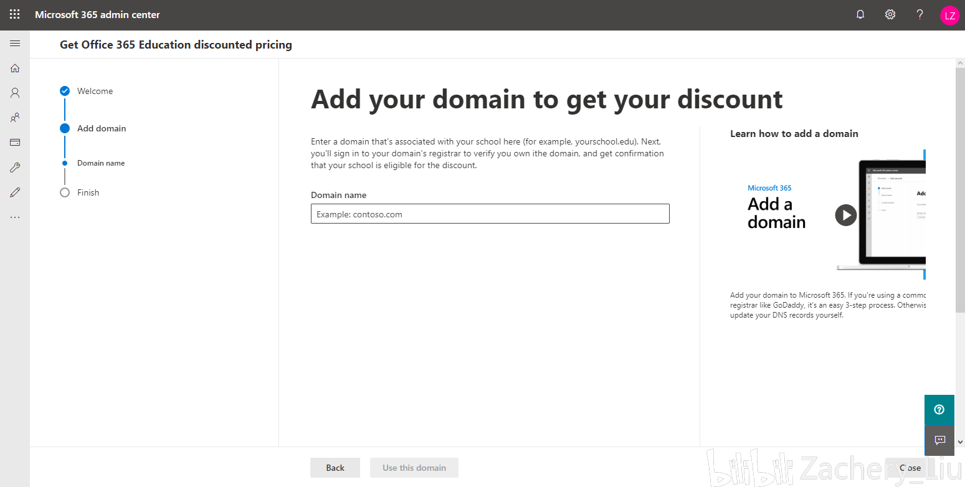Open the Add a domain video thumbnail

click(x=828, y=214)
